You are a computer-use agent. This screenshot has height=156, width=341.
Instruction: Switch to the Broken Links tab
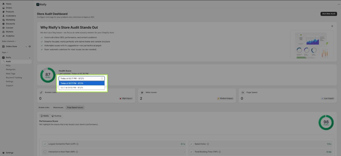pyautogui.click(x=44, y=107)
